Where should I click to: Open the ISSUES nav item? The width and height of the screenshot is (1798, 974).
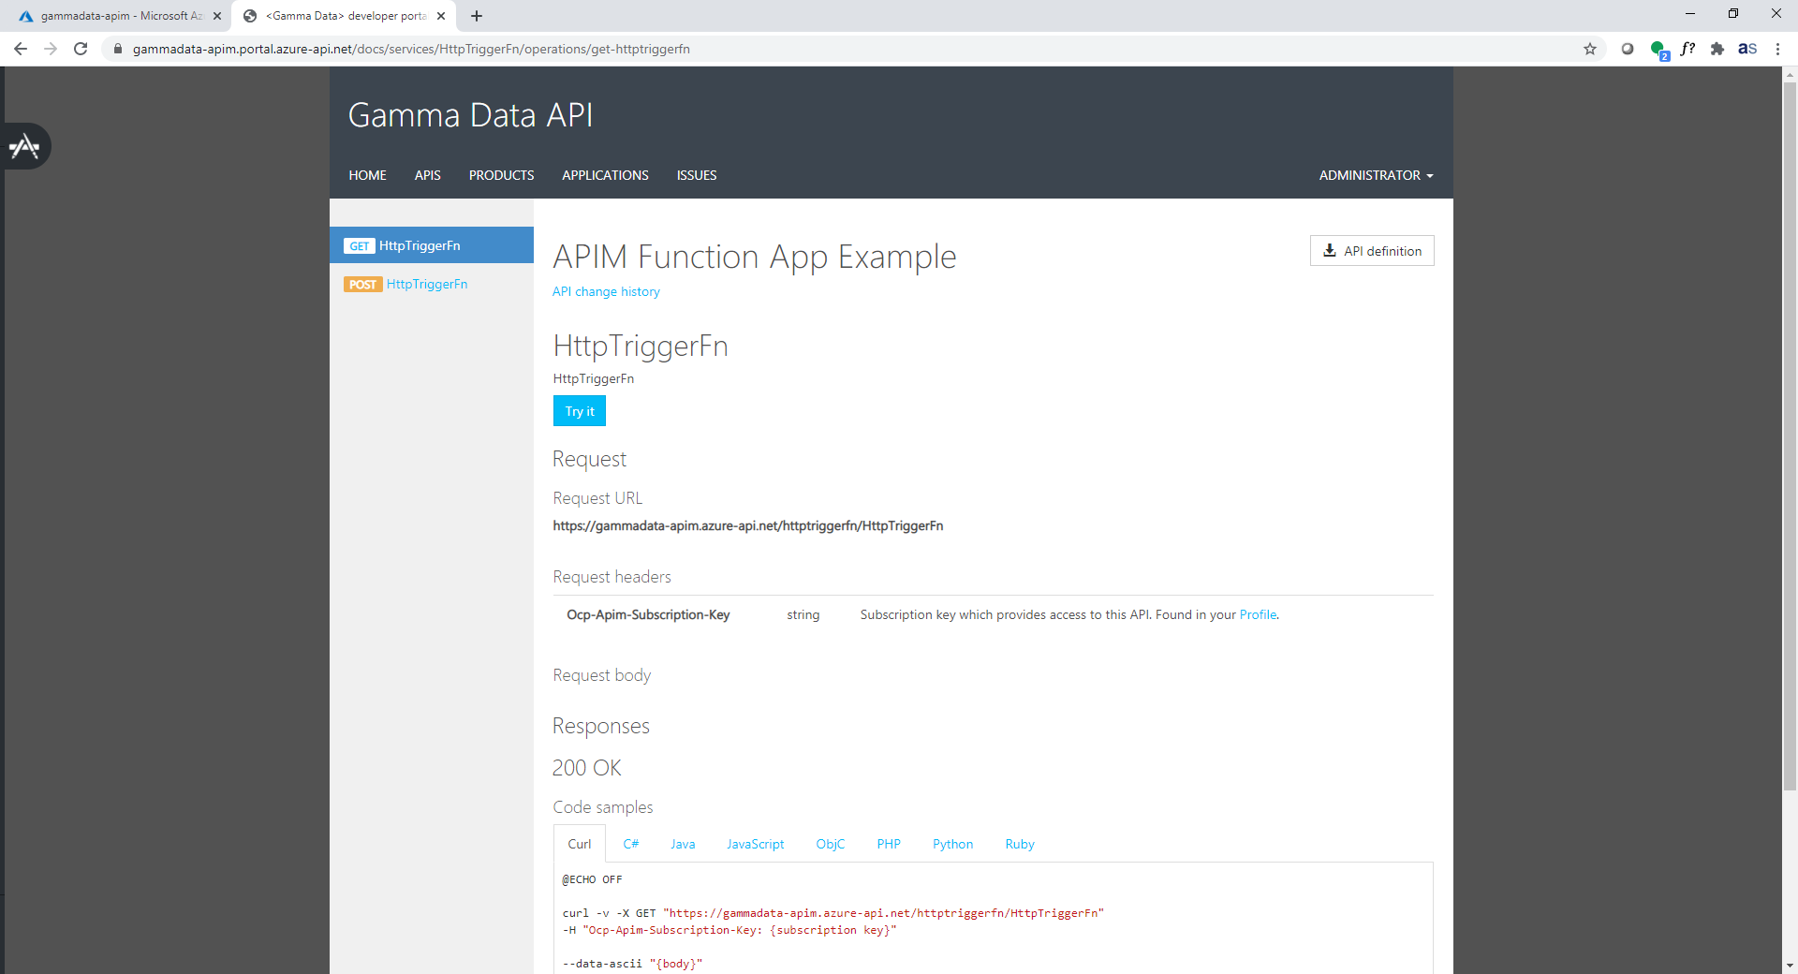click(x=697, y=175)
